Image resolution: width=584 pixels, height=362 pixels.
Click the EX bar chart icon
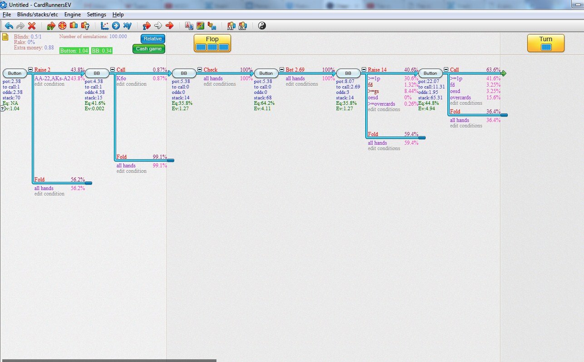(243, 26)
